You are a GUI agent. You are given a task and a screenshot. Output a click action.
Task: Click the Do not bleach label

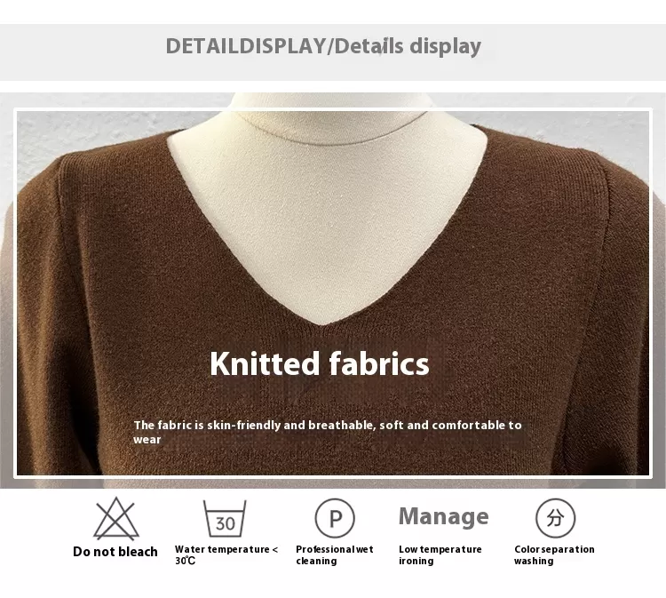coord(115,552)
